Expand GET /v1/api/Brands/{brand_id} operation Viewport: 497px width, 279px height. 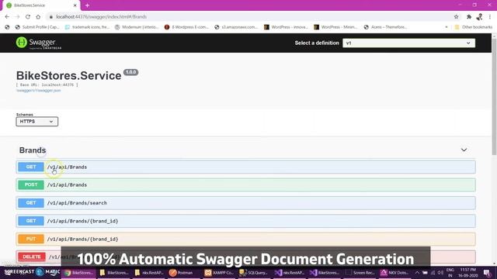[x=246, y=221]
